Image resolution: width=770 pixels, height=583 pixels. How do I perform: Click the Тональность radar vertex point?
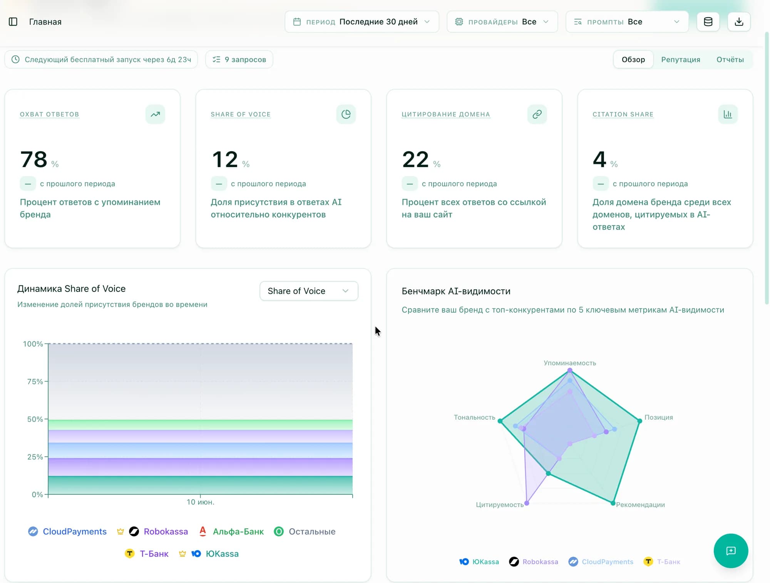[x=500, y=421]
